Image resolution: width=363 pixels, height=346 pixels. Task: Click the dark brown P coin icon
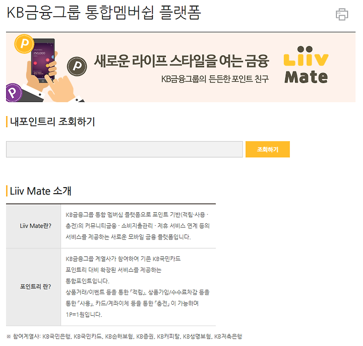pos(77,66)
